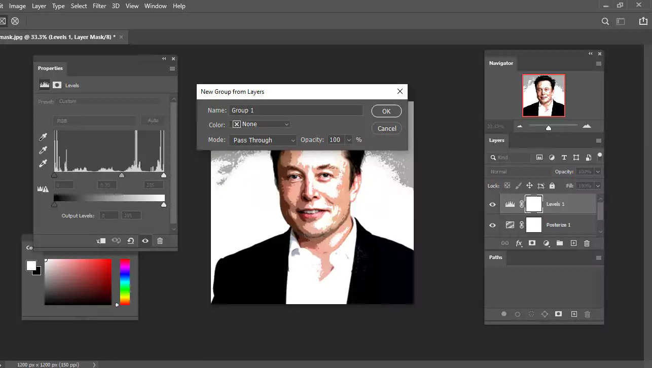
Task: Expand the Layers panel Fill dropdown arrow
Action: pos(598,186)
